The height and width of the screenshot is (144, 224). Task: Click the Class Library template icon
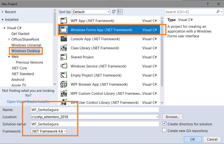click(x=64, y=48)
